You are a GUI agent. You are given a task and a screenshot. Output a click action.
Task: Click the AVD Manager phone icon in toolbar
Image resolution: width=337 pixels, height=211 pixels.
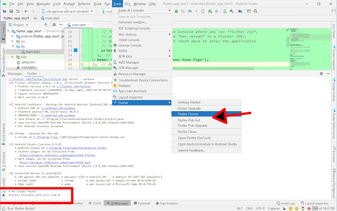225,11
